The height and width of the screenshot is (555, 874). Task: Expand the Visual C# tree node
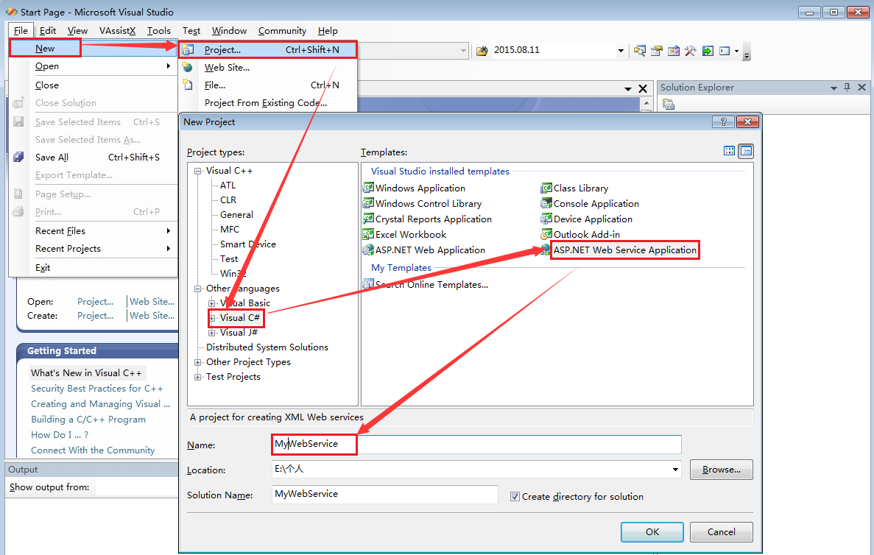point(212,318)
